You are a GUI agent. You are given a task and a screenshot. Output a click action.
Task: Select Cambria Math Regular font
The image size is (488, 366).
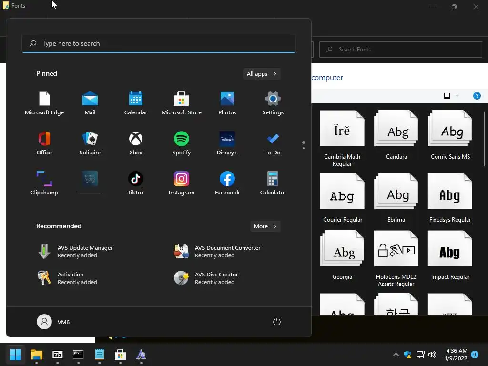(342, 139)
